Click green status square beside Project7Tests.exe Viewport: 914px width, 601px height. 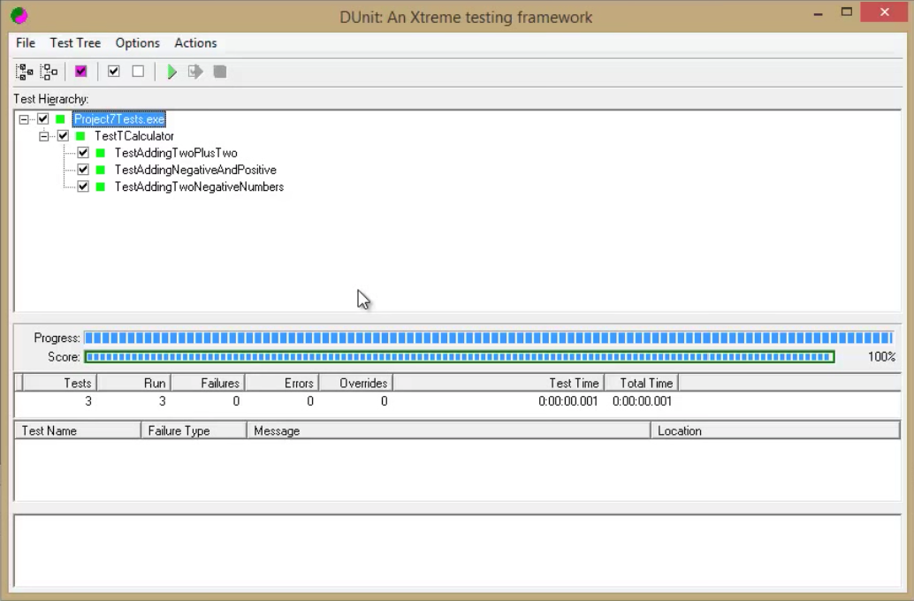point(60,119)
